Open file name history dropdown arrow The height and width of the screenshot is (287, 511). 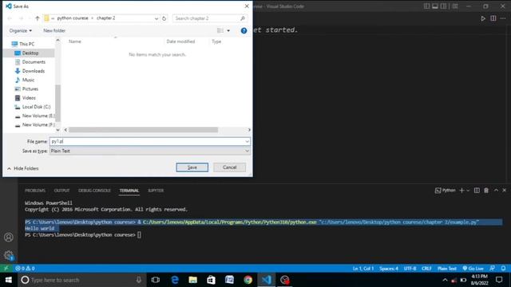coord(247,141)
